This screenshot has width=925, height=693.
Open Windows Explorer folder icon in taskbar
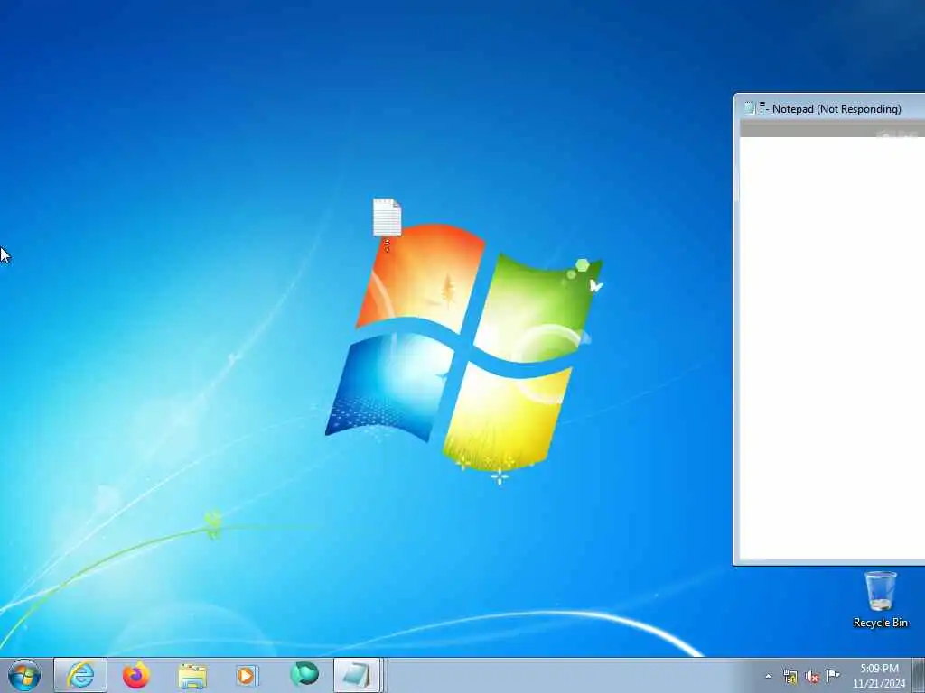(192, 675)
